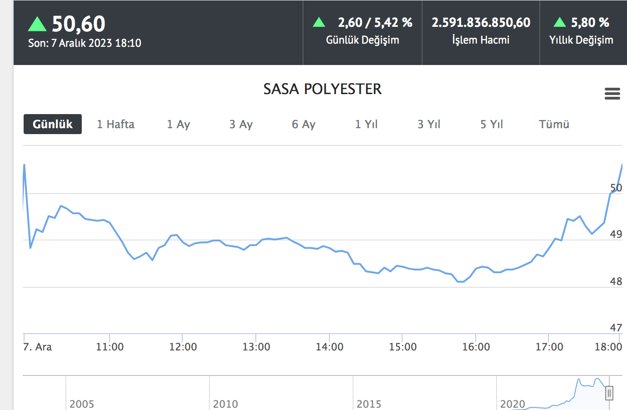
Task: Click the 2015 navigator year label
Action: pos(369,404)
